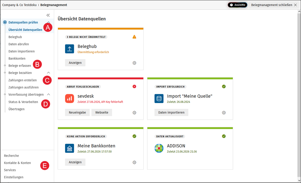Image resolution: width=301 pixels, height=183 pixels.
Task: Click the ADDISON logo icon
Action: [159, 148]
